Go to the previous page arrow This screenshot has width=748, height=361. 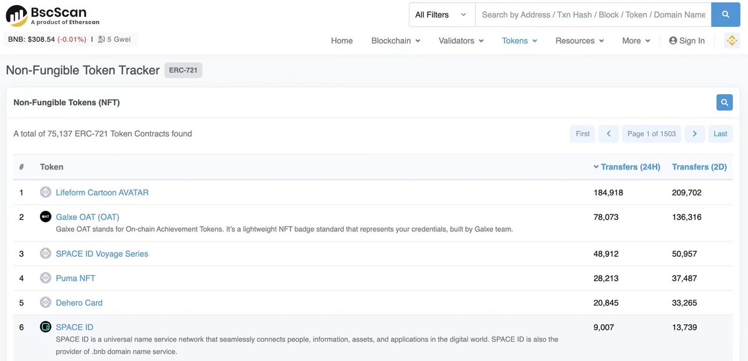(x=608, y=134)
